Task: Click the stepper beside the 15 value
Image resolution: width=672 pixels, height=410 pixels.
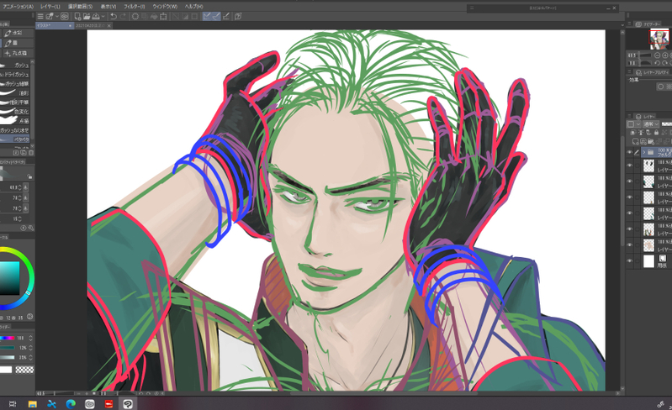Action: [x=19, y=218]
